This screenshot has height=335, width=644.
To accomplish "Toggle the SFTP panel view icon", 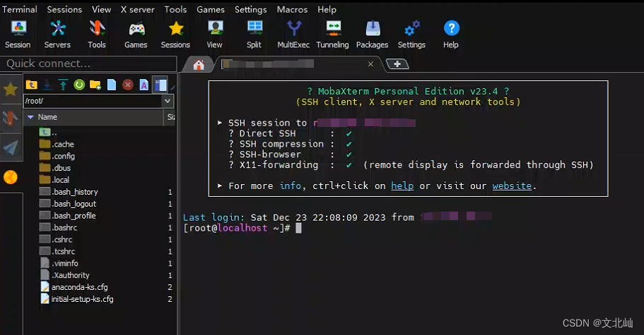I will [x=160, y=85].
